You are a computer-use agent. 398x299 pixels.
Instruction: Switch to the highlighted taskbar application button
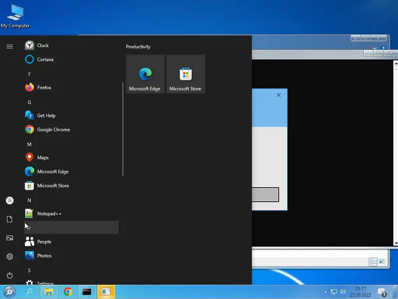[106, 292]
